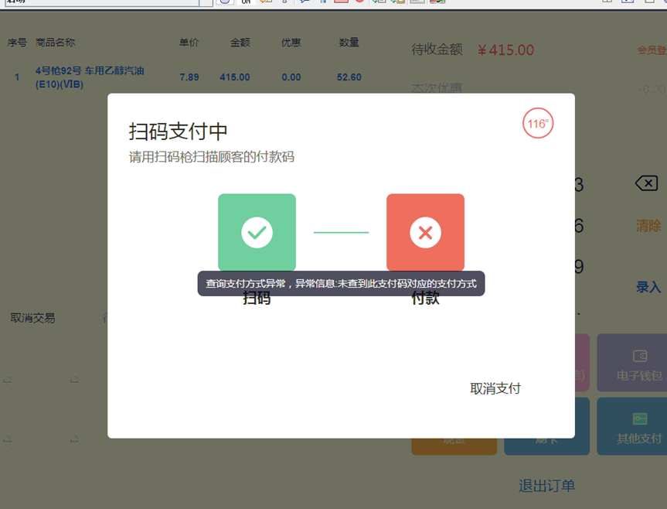Click the text input field in top bar
667x509 pixels.
pyautogui.click(x=100, y=3)
